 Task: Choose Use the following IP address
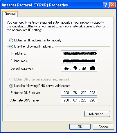[11, 46]
